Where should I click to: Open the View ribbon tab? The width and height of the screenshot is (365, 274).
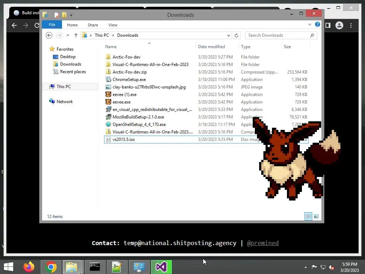[x=113, y=25]
